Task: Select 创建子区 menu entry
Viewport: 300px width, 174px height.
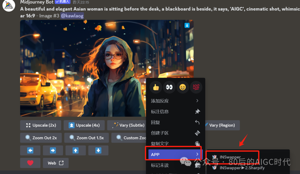Action: click(175, 133)
